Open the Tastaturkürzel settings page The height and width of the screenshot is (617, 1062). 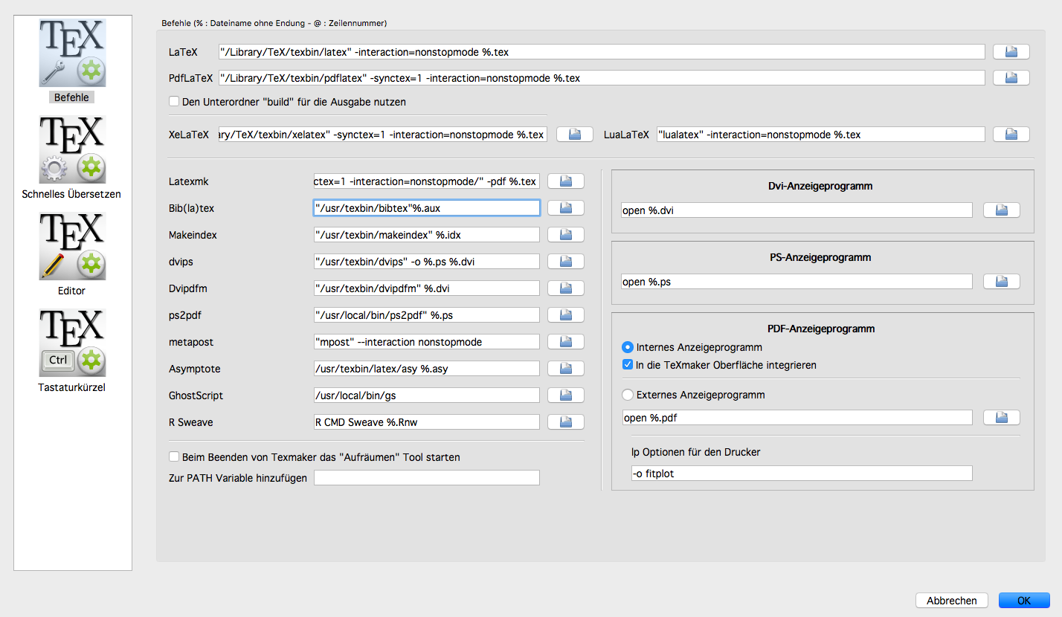72,351
